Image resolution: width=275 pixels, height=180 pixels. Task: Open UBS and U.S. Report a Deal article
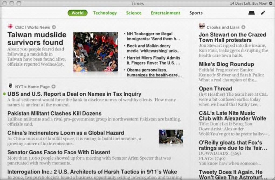(x=74, y=94)
